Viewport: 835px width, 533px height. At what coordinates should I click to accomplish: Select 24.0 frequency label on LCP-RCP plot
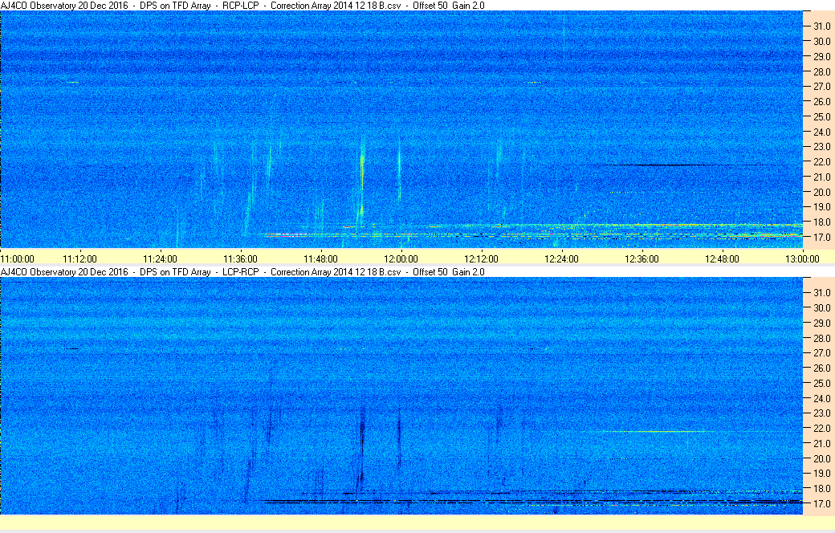tap(821, 398)
